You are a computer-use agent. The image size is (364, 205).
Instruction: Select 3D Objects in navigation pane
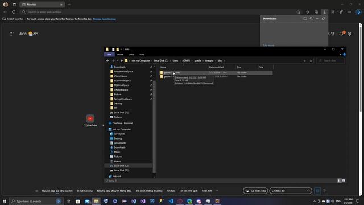[119, 134]
